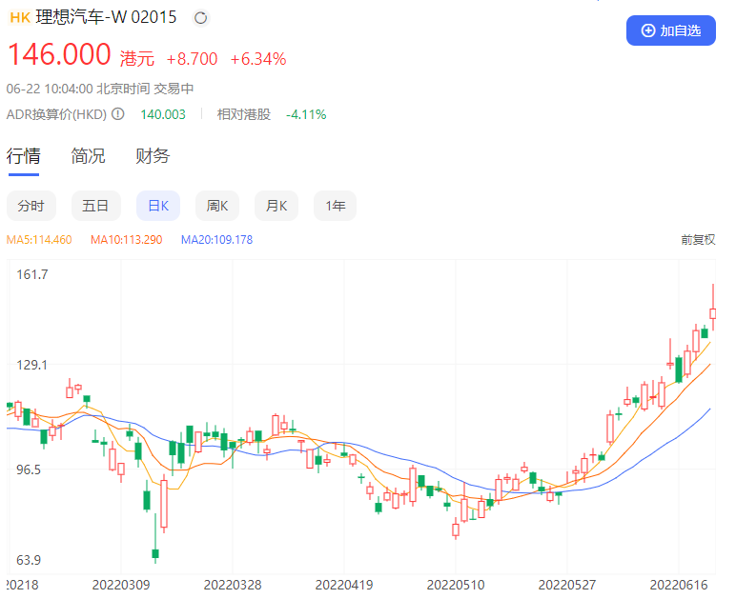Click the 20220527 date axis label
The height and width of the screenshot is (599, 736).
click(x=567, y=585)
